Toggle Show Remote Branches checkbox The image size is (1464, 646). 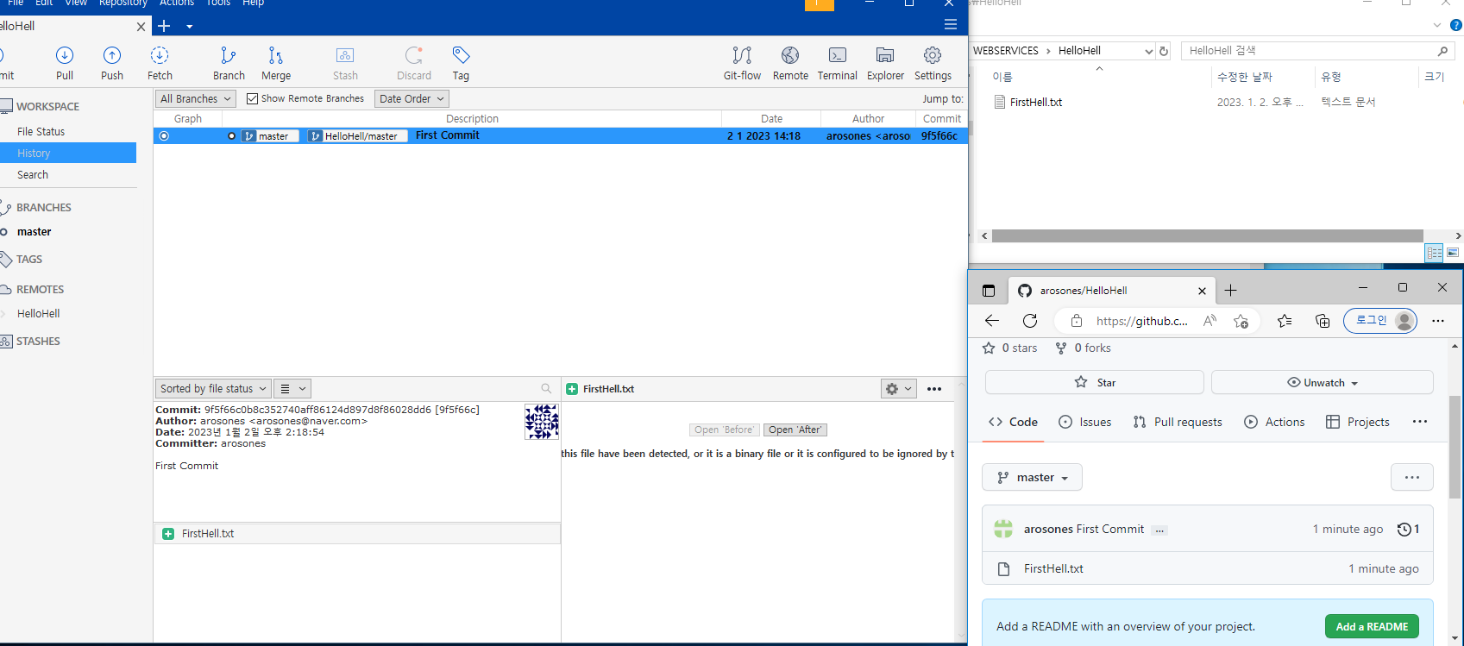252,99
